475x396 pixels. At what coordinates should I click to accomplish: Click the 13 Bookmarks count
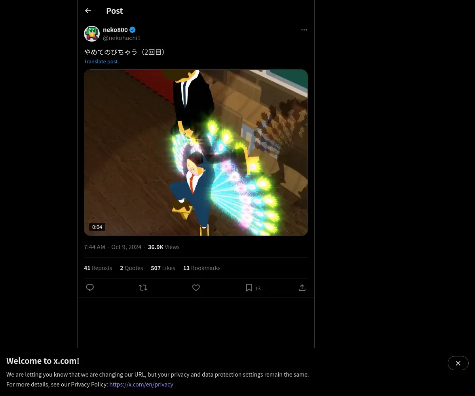click(x=201, y=268)
